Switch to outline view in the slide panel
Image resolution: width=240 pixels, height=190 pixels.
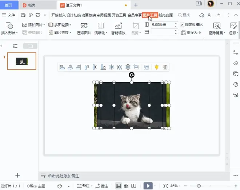(15, 46)
